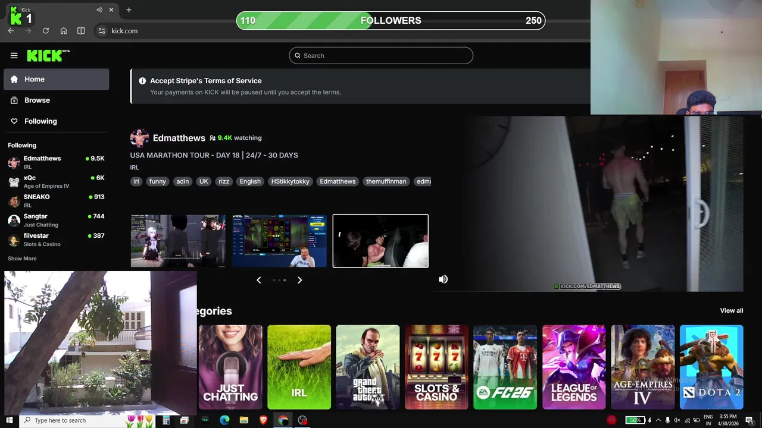Open Browse in the sidebar
Screen dimensions: 762x428
[57, 100]
